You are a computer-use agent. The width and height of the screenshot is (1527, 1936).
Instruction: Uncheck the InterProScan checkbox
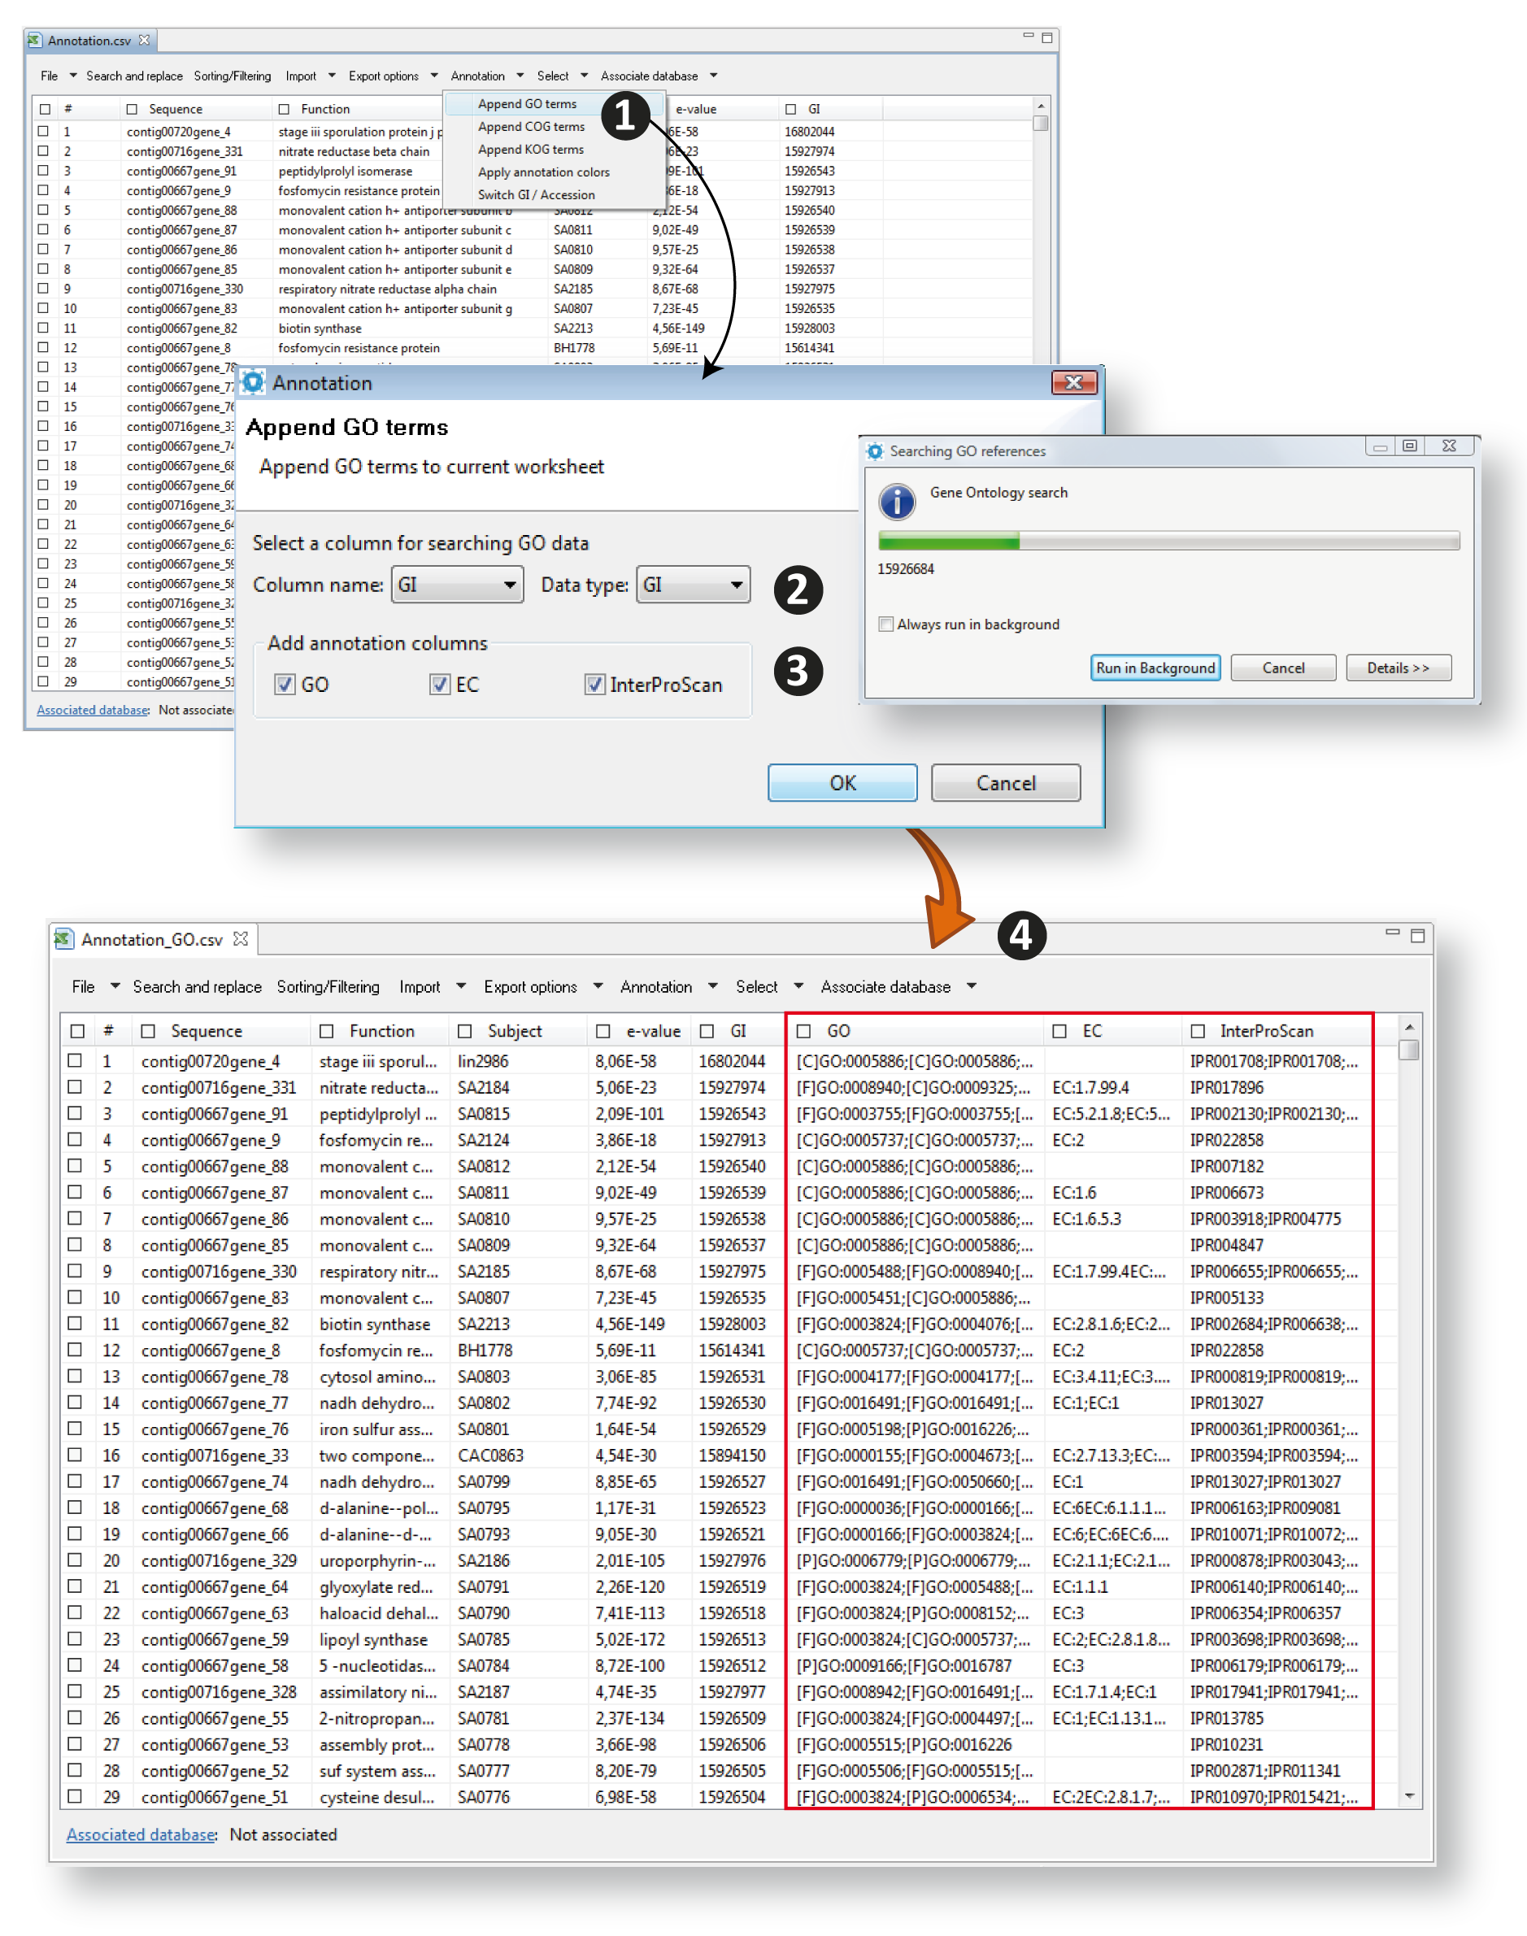pyautogui.click(x=594, y=685)
